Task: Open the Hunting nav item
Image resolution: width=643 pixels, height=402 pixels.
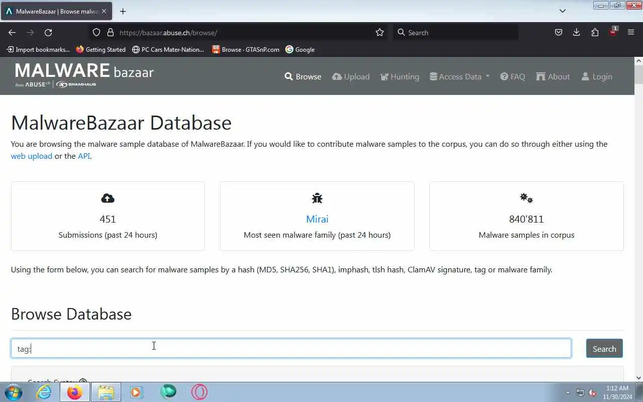Action: [399, 76]
